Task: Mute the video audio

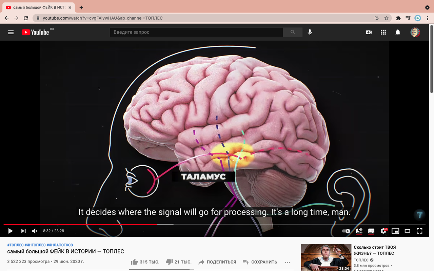Action: click(34, 231)
